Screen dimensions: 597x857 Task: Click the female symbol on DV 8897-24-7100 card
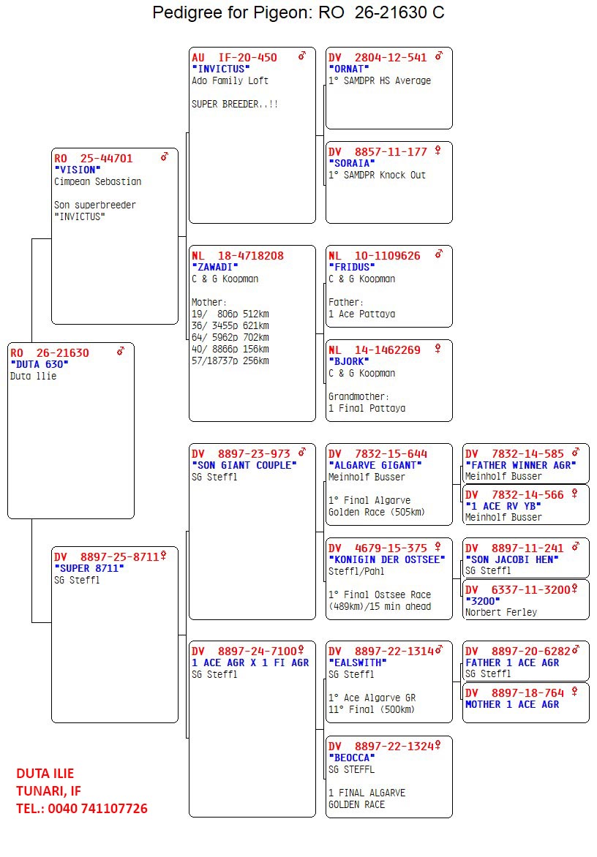[301, 650]
